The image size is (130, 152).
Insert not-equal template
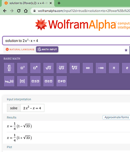pyautogui.click(x=62, y=81)
